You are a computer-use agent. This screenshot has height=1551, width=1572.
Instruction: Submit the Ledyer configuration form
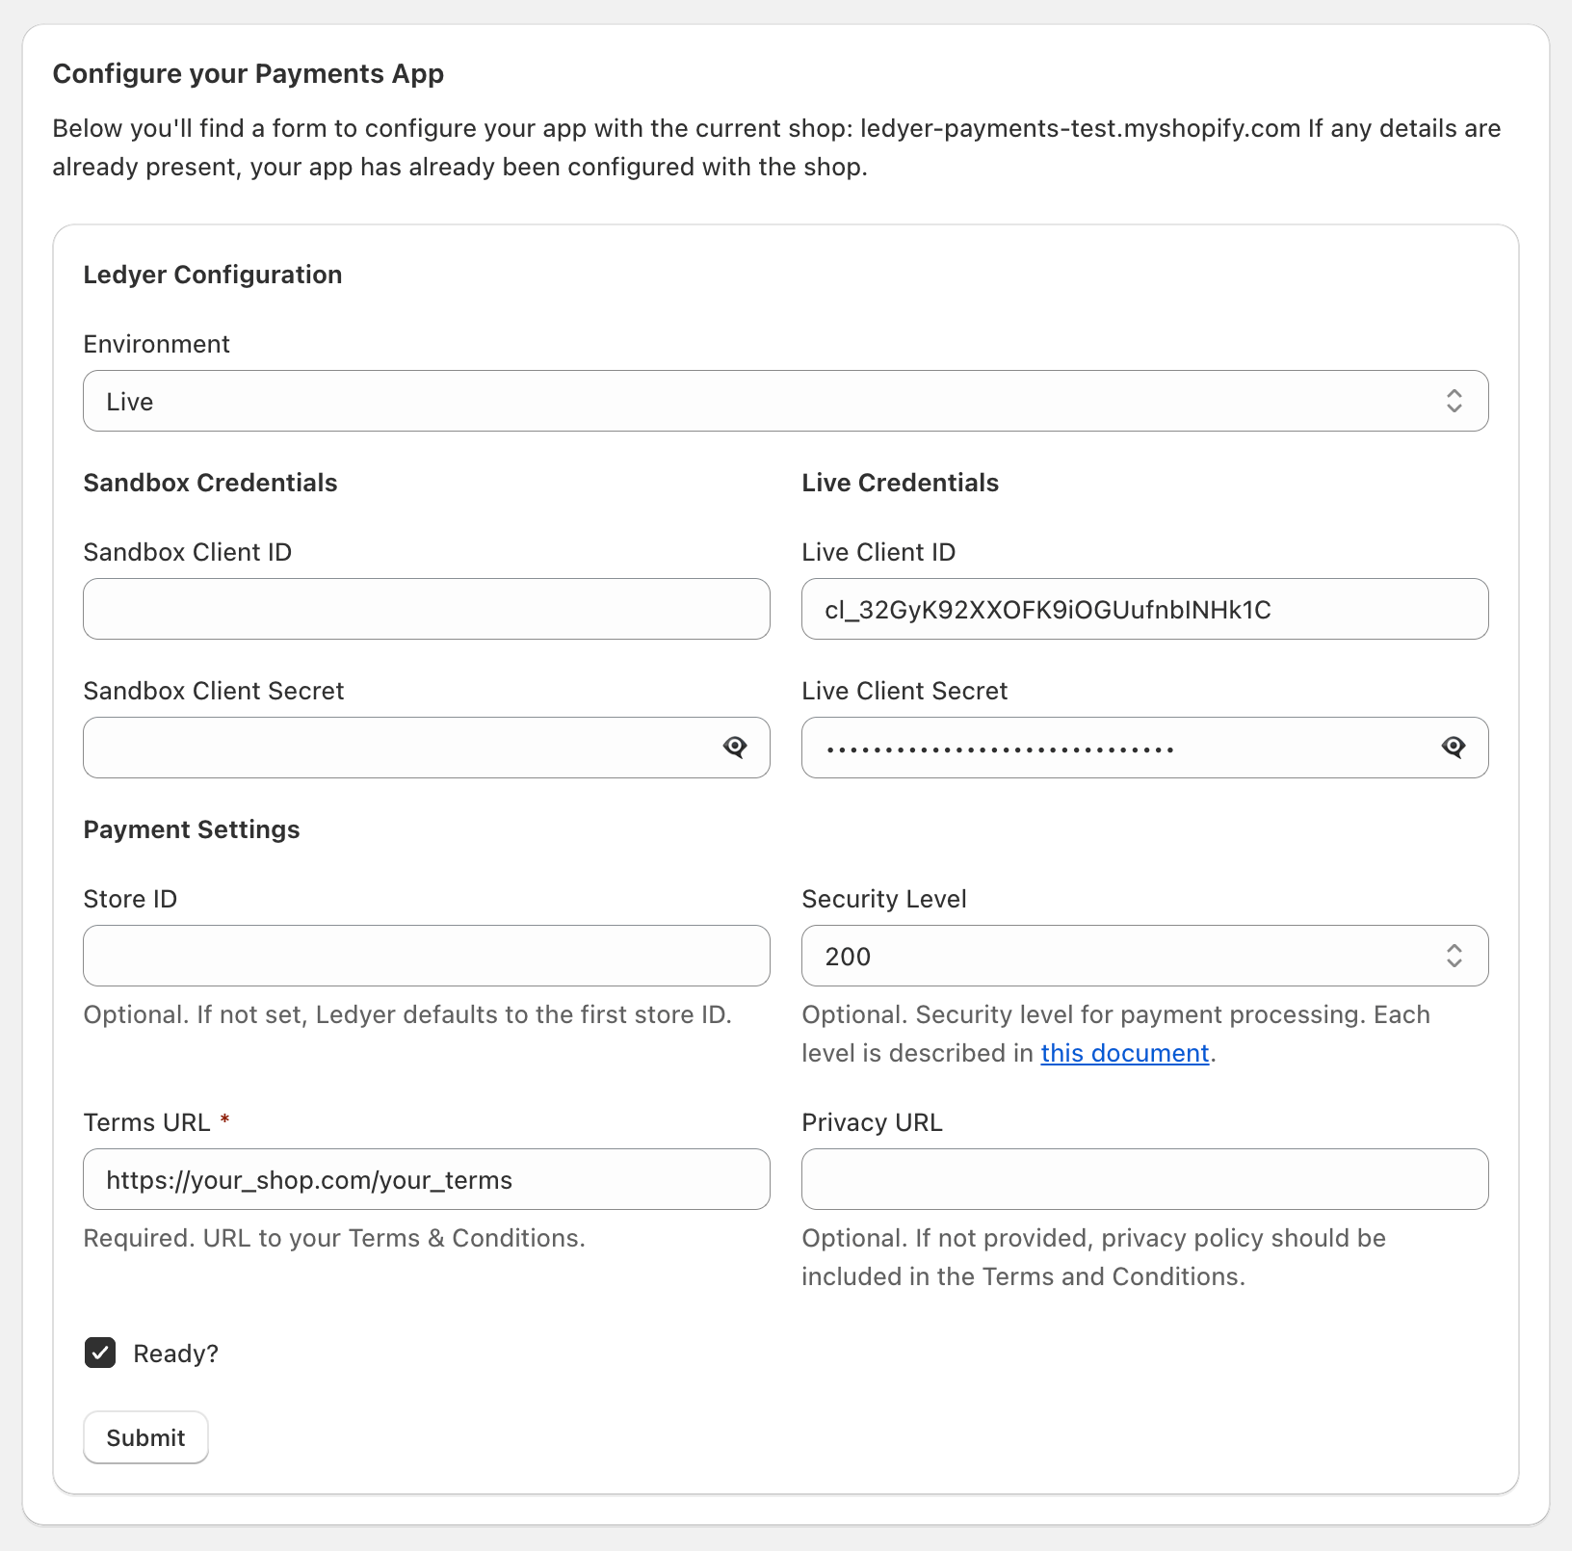coord(145,1437)
